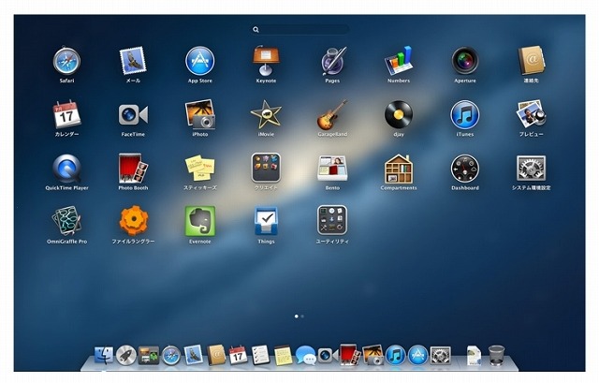Launch OmniGraffle Pro
The height and width of the screenshot is (383, 599).
coord(66,221)
